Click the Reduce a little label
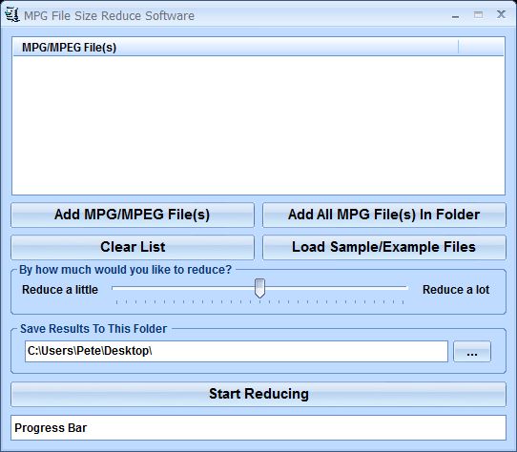 [60, 290]
